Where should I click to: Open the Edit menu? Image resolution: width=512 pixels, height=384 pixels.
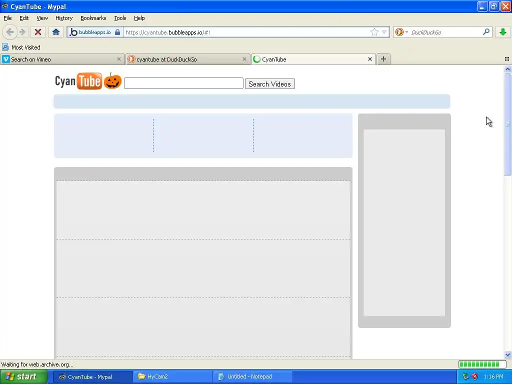click(x=24, y=18)
